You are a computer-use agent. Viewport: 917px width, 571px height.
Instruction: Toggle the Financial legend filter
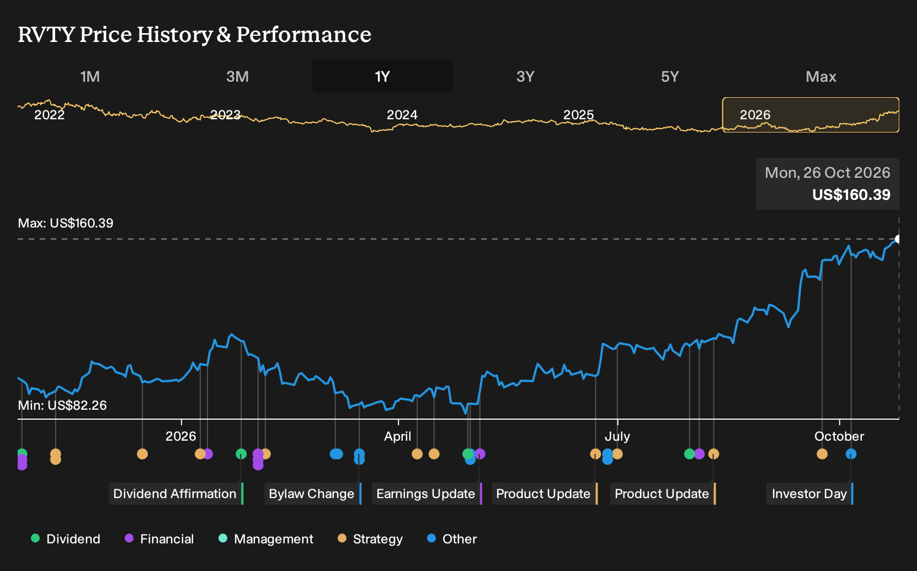coord(159,538)
